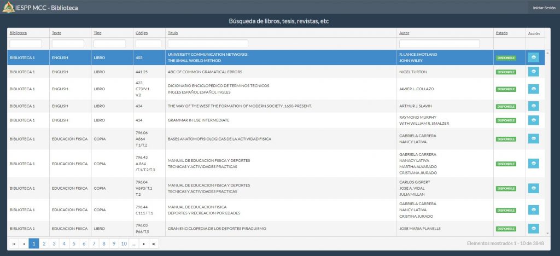Screen dimensions: 560x256
Task: Jump to last page of results
Action: click(154, 243)
